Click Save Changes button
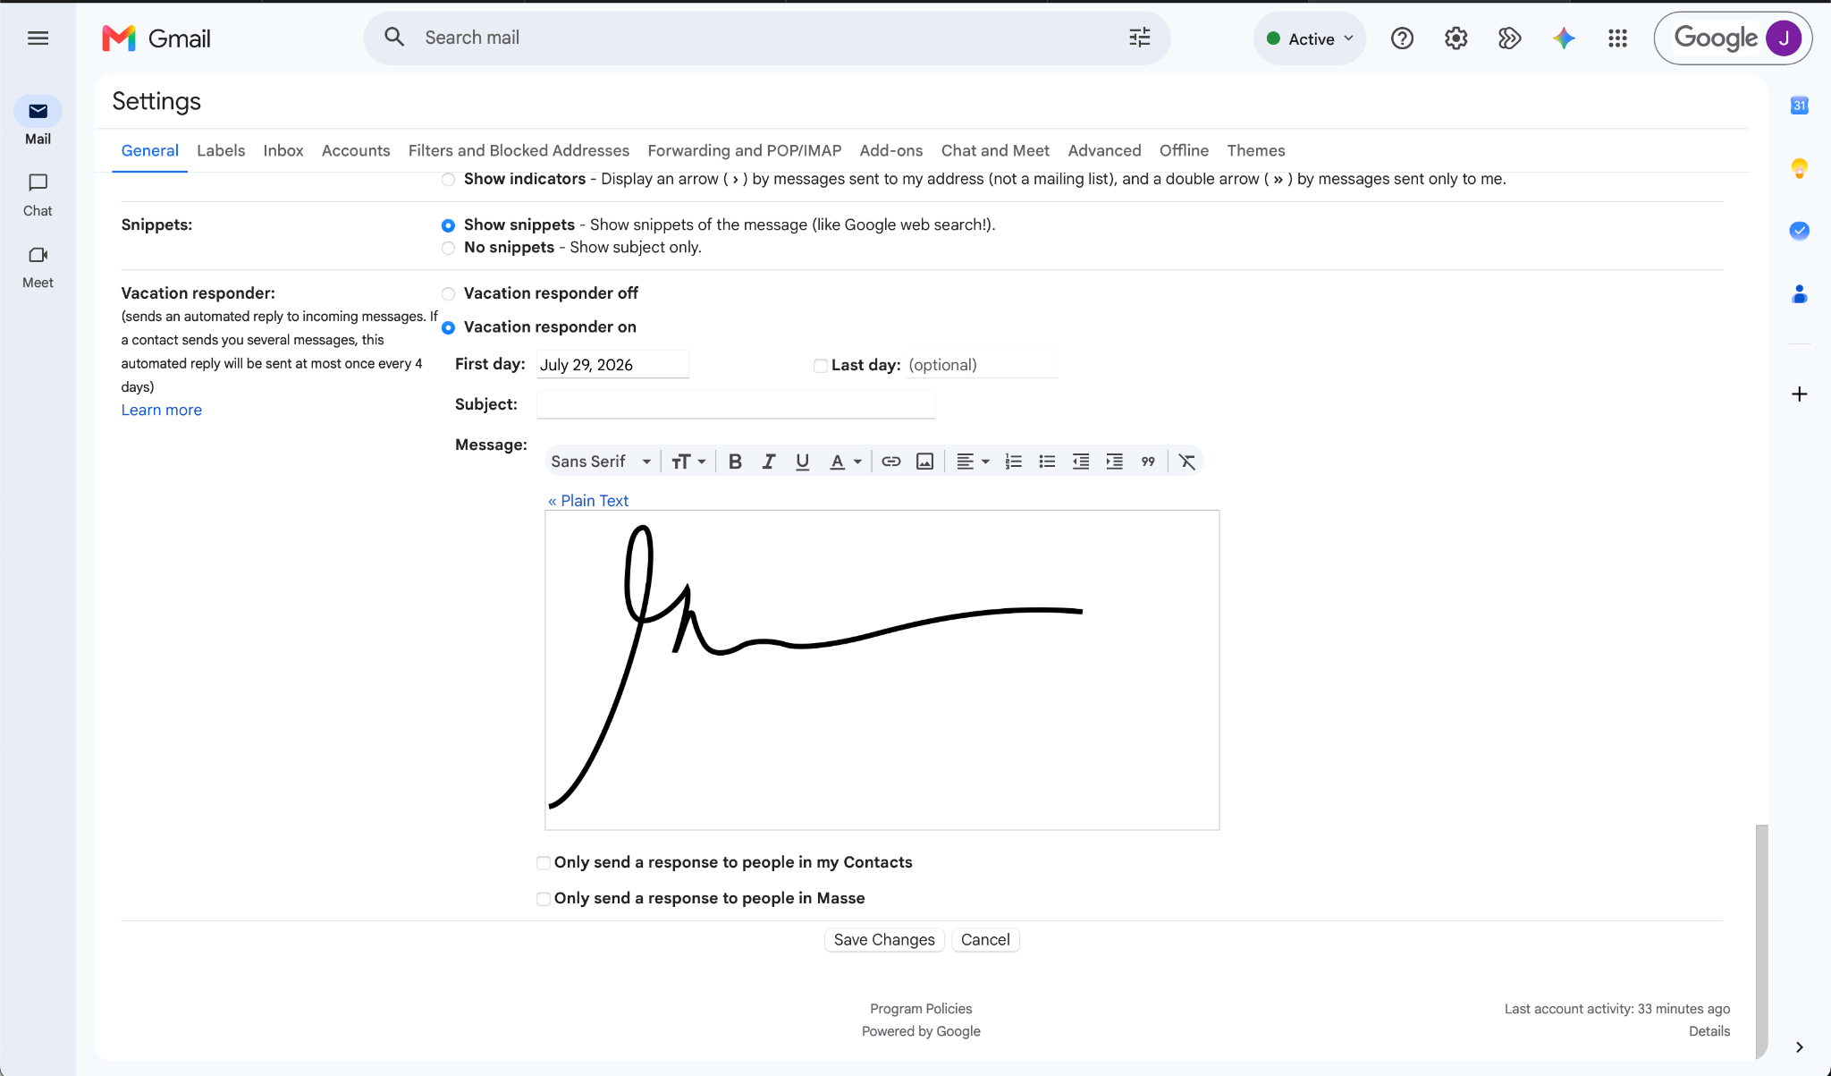Screen dimensions: 1831x1076 point(884,940)
